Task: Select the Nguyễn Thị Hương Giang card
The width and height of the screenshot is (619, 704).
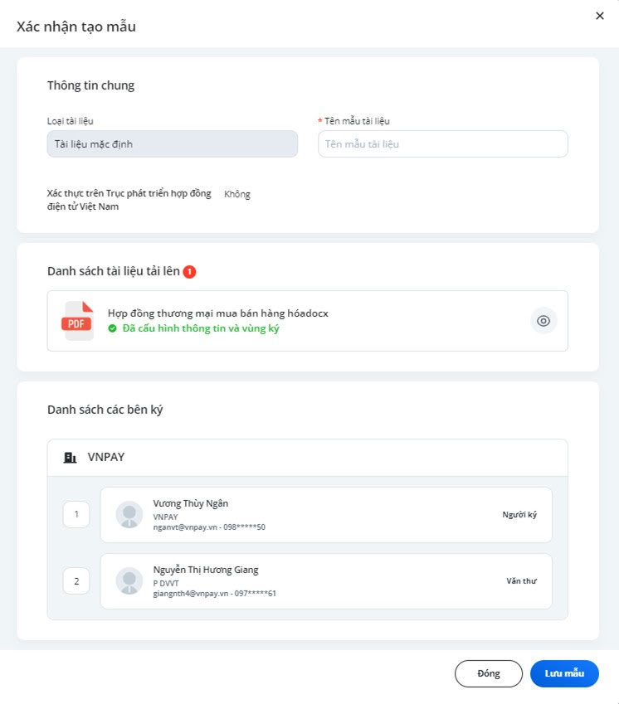Action: coord(326,581)
